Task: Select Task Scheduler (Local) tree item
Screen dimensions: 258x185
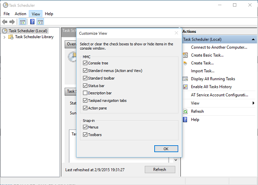Action: click(28, 31)
